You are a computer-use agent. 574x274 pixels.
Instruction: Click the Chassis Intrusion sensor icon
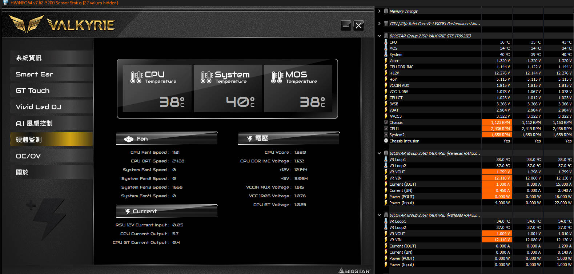pos(386,141)
